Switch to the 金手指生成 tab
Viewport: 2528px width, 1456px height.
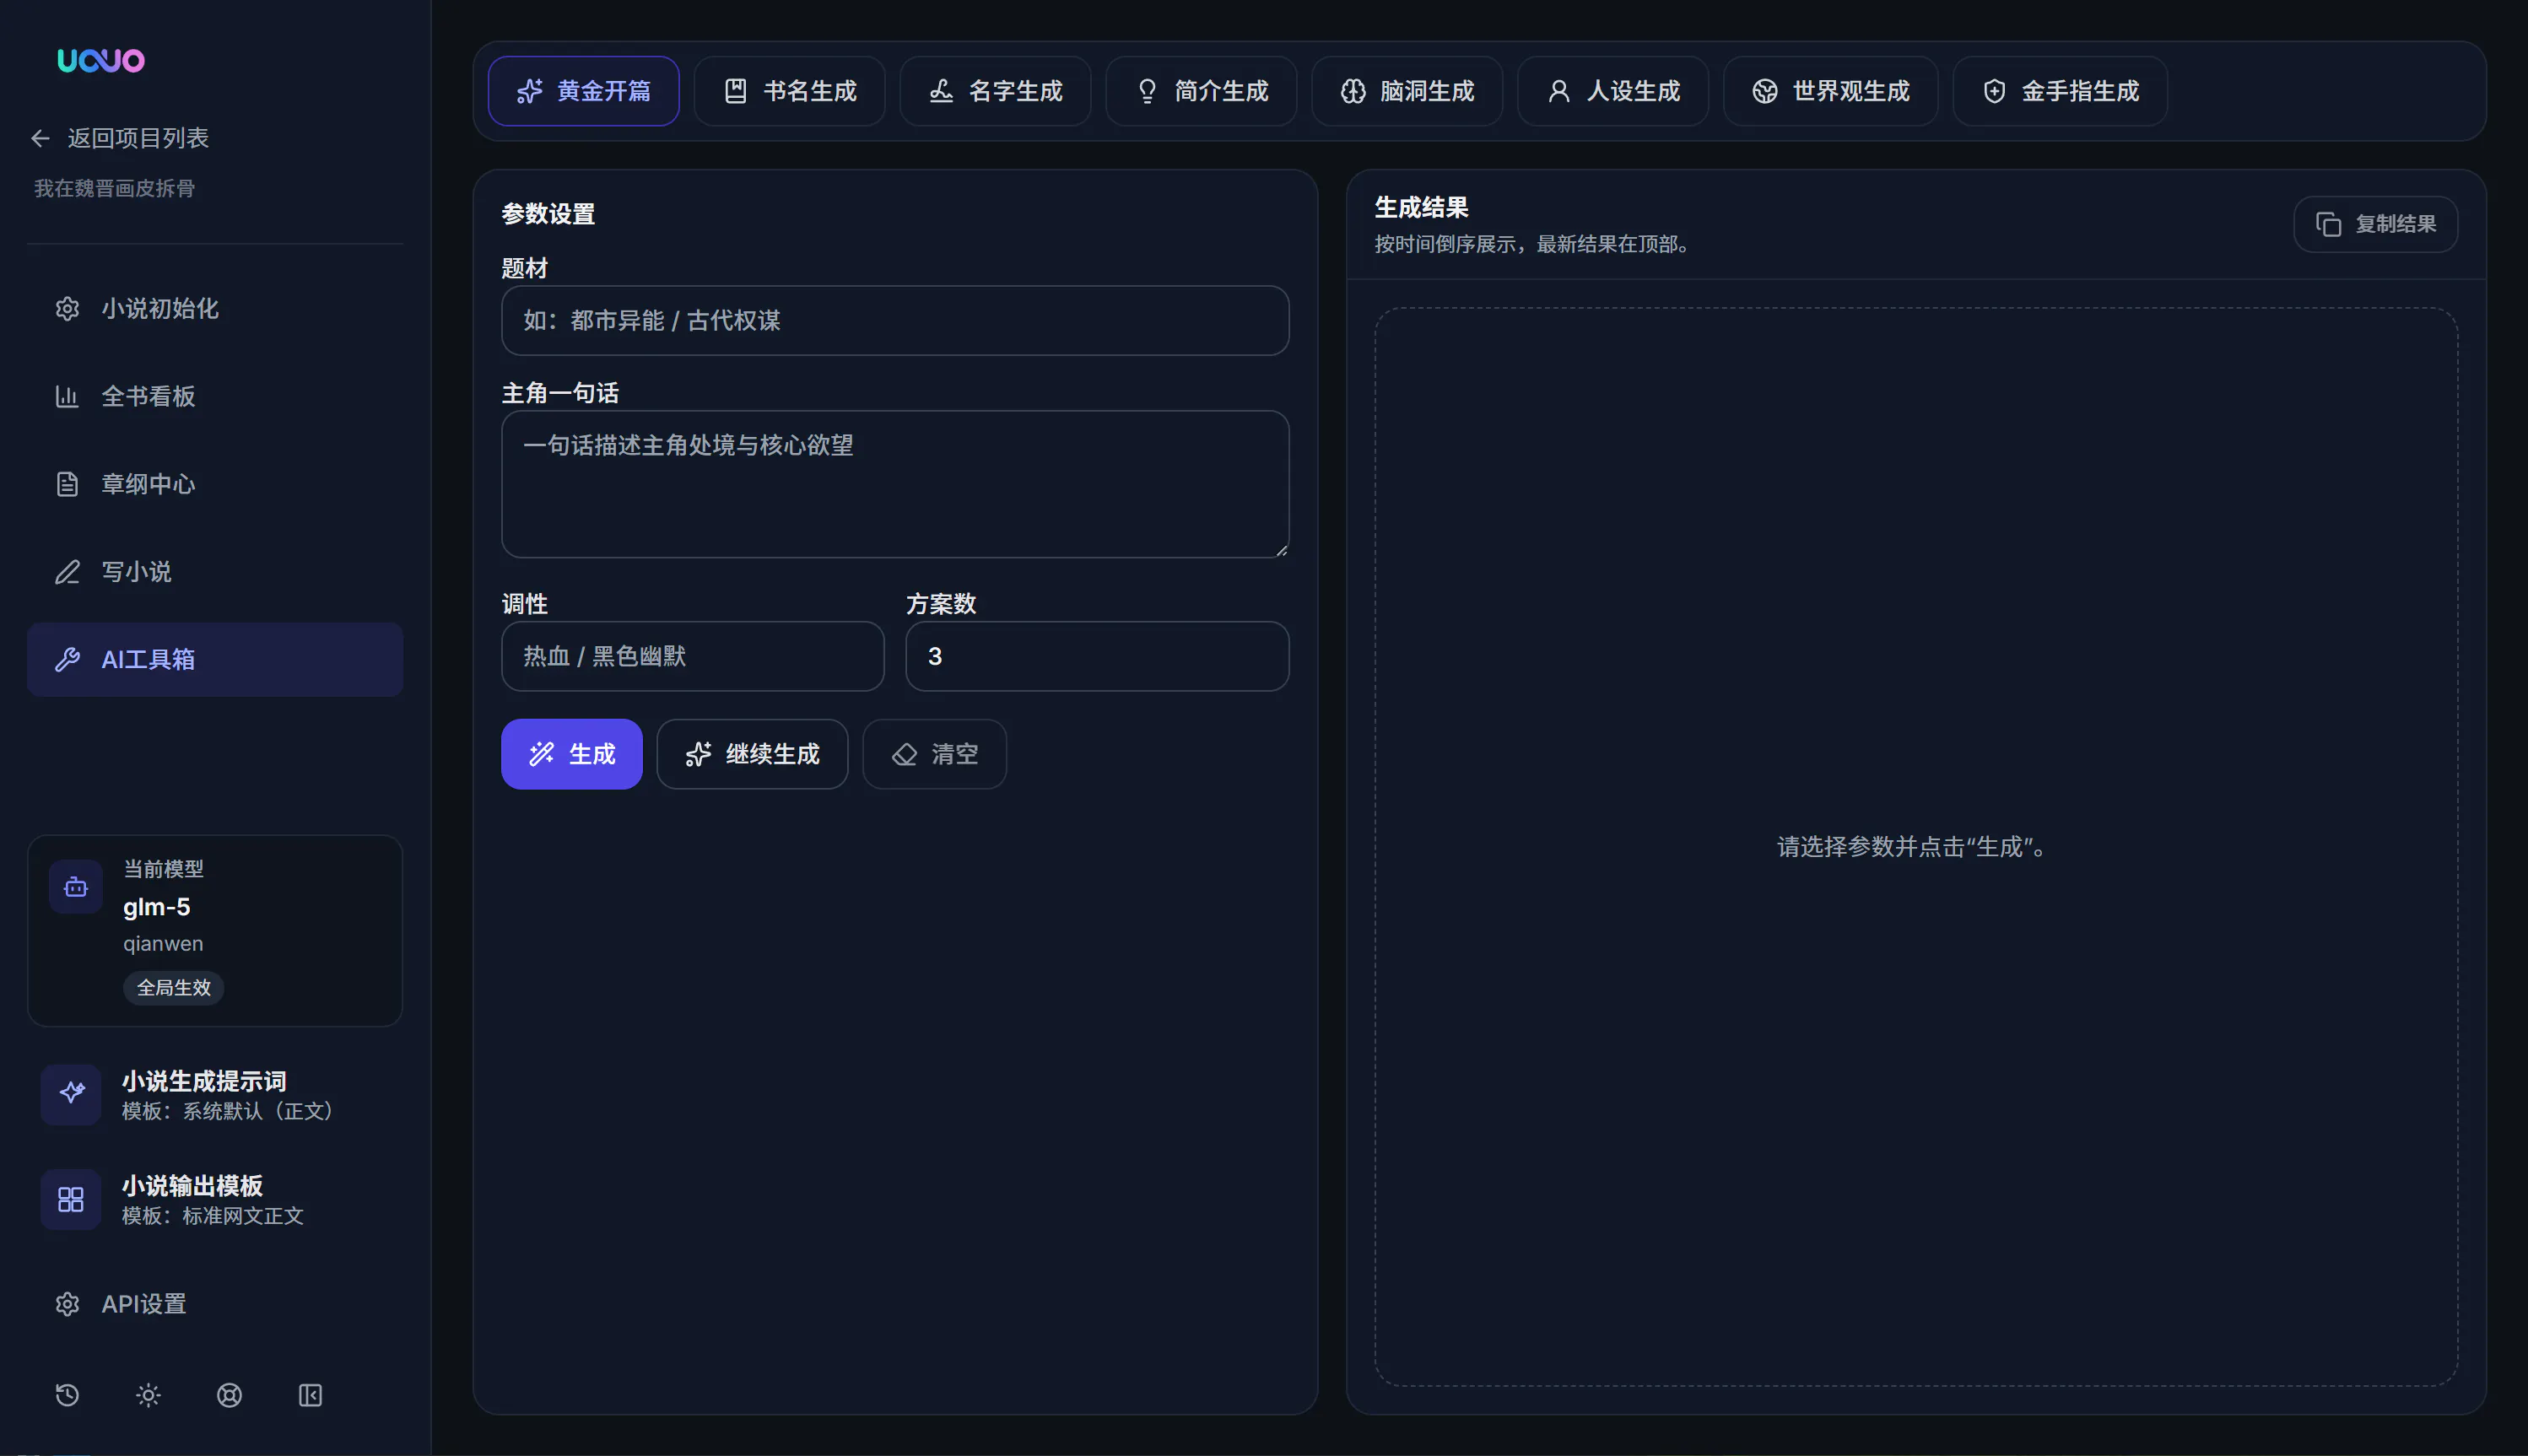2060,91
